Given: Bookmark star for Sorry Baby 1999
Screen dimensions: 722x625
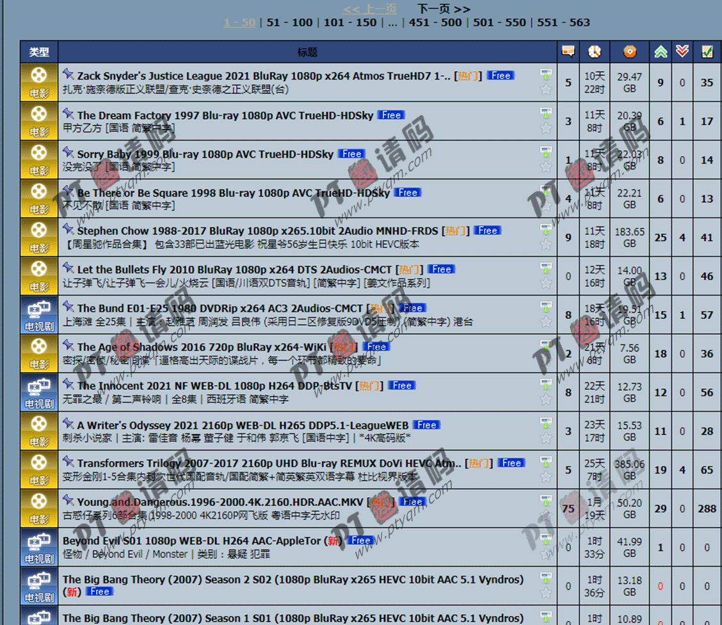Looking at the screenshot, I should (x=546, y=166).
